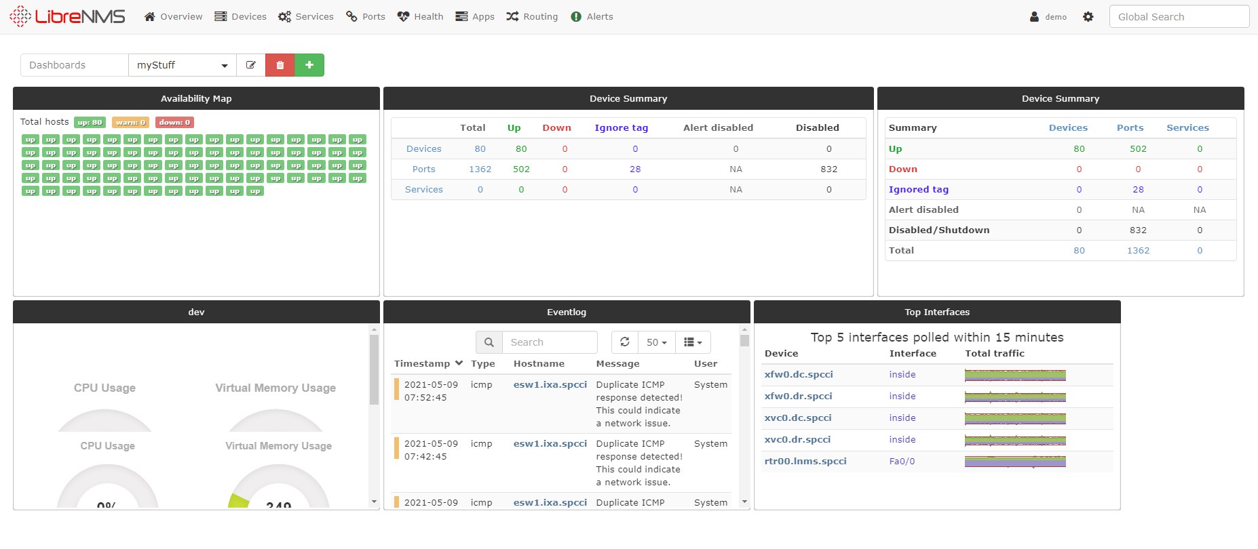Click the Global Search field
This screenshot has height=549, width=1258.
coord(1179,17)
